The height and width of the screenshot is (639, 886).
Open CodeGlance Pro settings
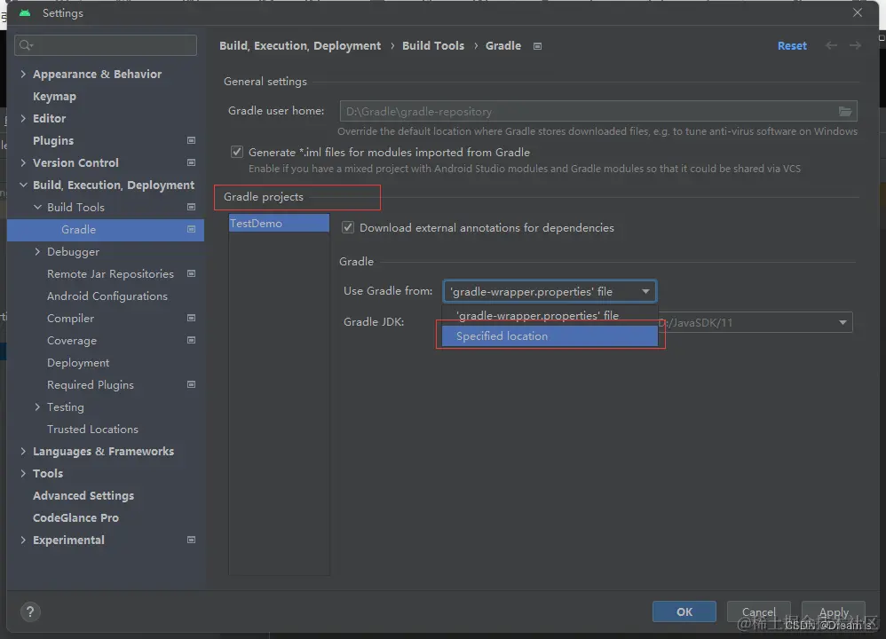75,518
